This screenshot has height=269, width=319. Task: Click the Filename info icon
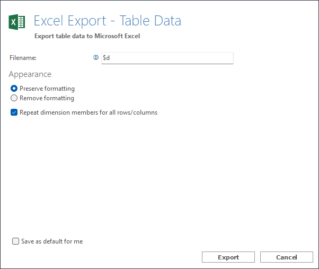(x=96, y=58)
